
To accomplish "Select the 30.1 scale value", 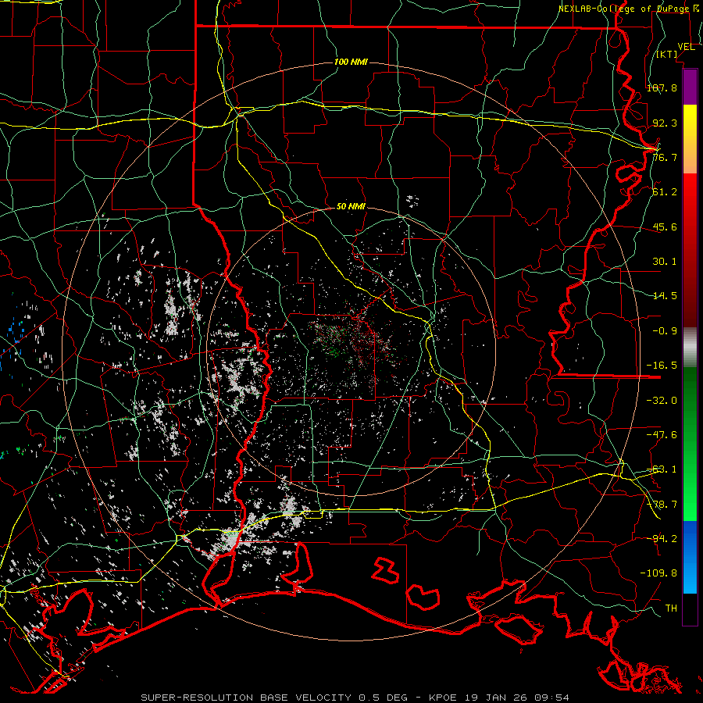I will tap(665, 262).
